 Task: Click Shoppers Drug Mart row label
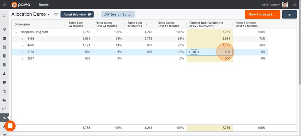[34, 32]
